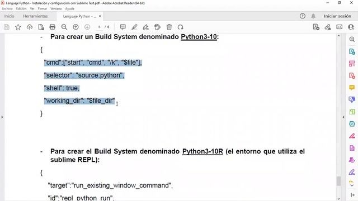Open the Archivo menu
The image size is (358, 201).
pos(7,9)
